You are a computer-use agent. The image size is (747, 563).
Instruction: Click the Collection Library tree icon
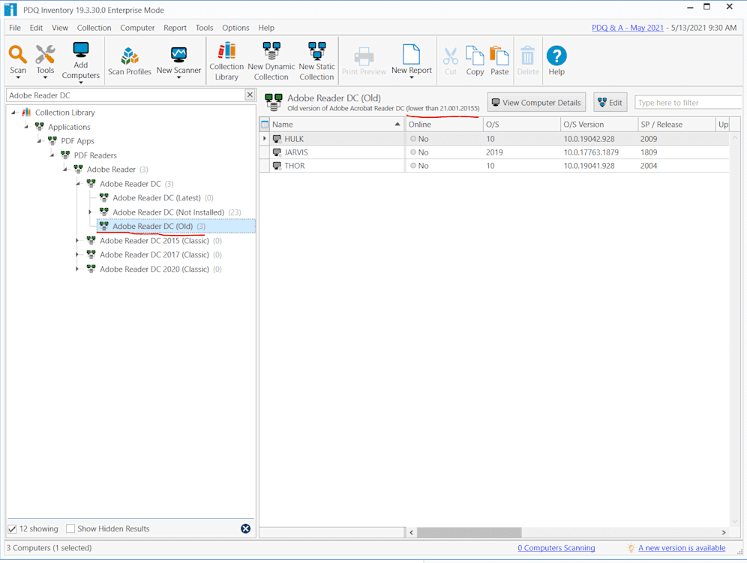(x=27, y=113)
